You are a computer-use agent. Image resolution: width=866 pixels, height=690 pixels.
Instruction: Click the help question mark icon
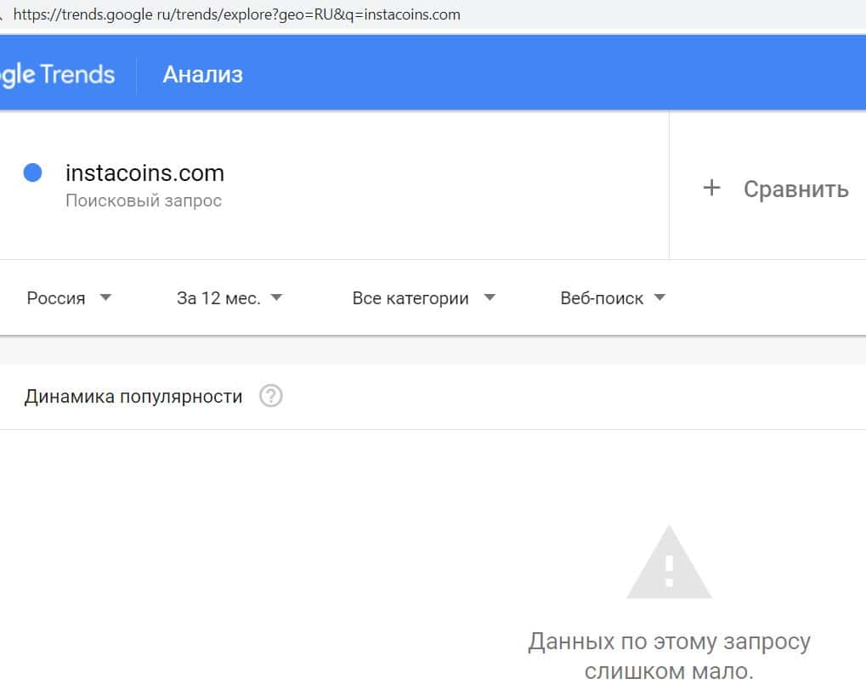(x=271, y=396)
